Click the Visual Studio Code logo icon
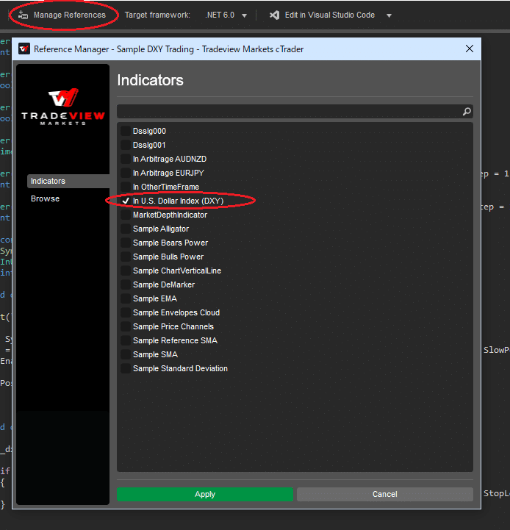Image resolution: width=510 pixels, height=530 pixels. (274, 15)
